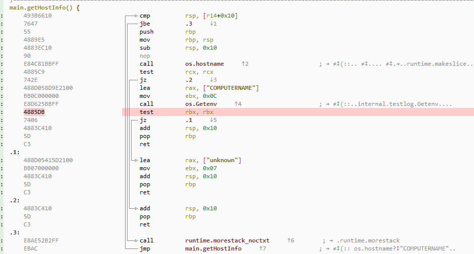Select the EBAC opcode bytes
The width and height of the screenshot is (474, 254).
[x=31, y=248]
